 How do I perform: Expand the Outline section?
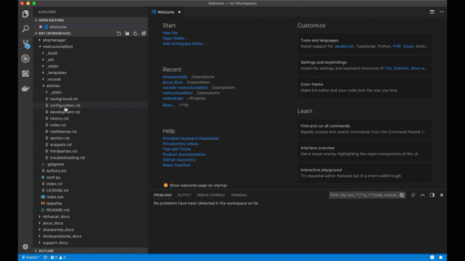[46, 251]
